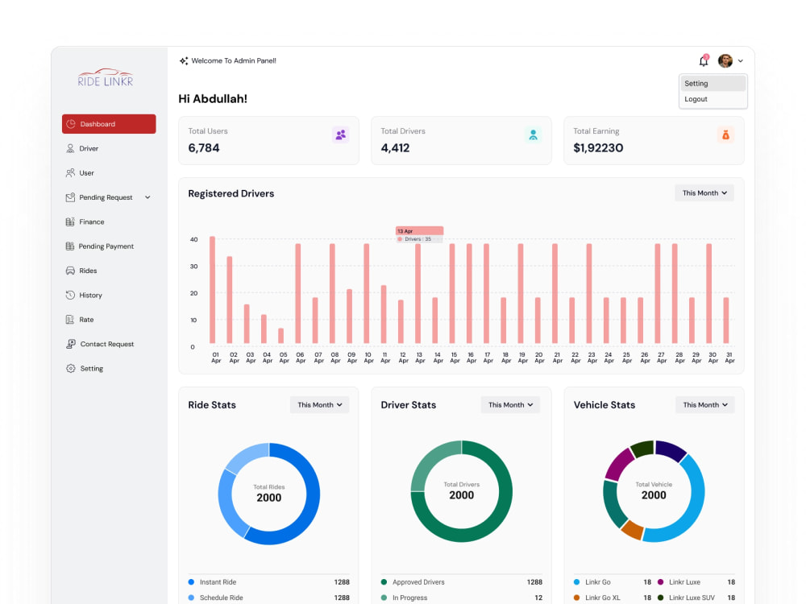
Task: Click the Setting gear icon in sidebar
Action: (71, 368)
